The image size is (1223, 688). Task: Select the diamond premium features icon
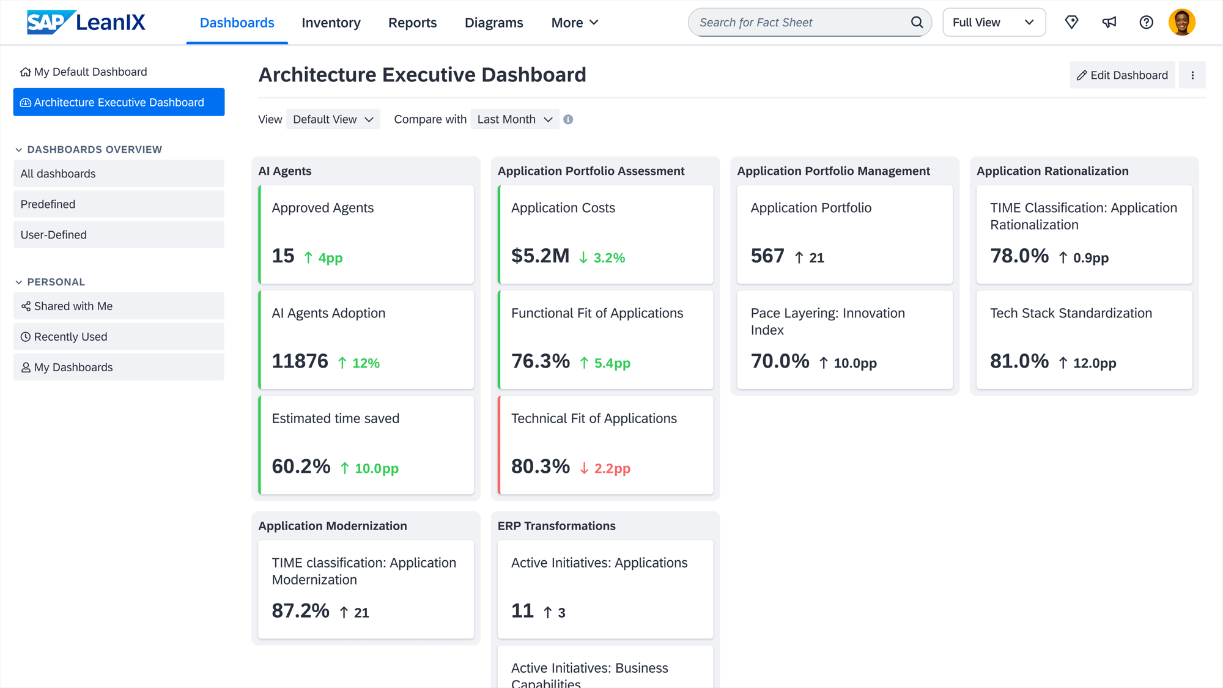pos(1072,22)
